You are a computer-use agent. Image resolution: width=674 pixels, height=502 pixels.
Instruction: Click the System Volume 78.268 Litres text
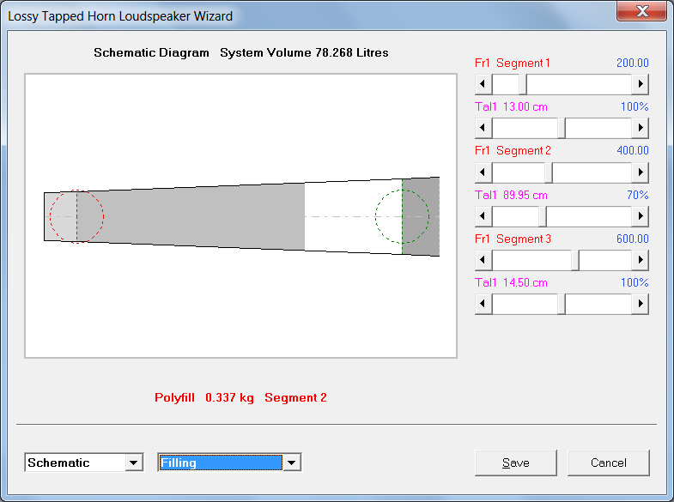click(304, 53)
